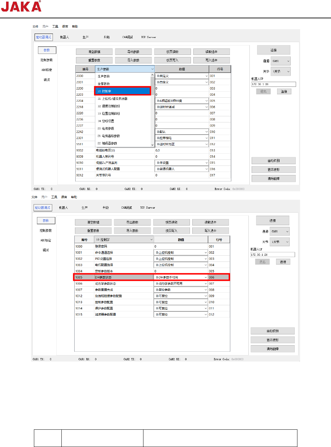
Task: Select row 9012 '关节序列号' in the table
Action: click(153, 175)
